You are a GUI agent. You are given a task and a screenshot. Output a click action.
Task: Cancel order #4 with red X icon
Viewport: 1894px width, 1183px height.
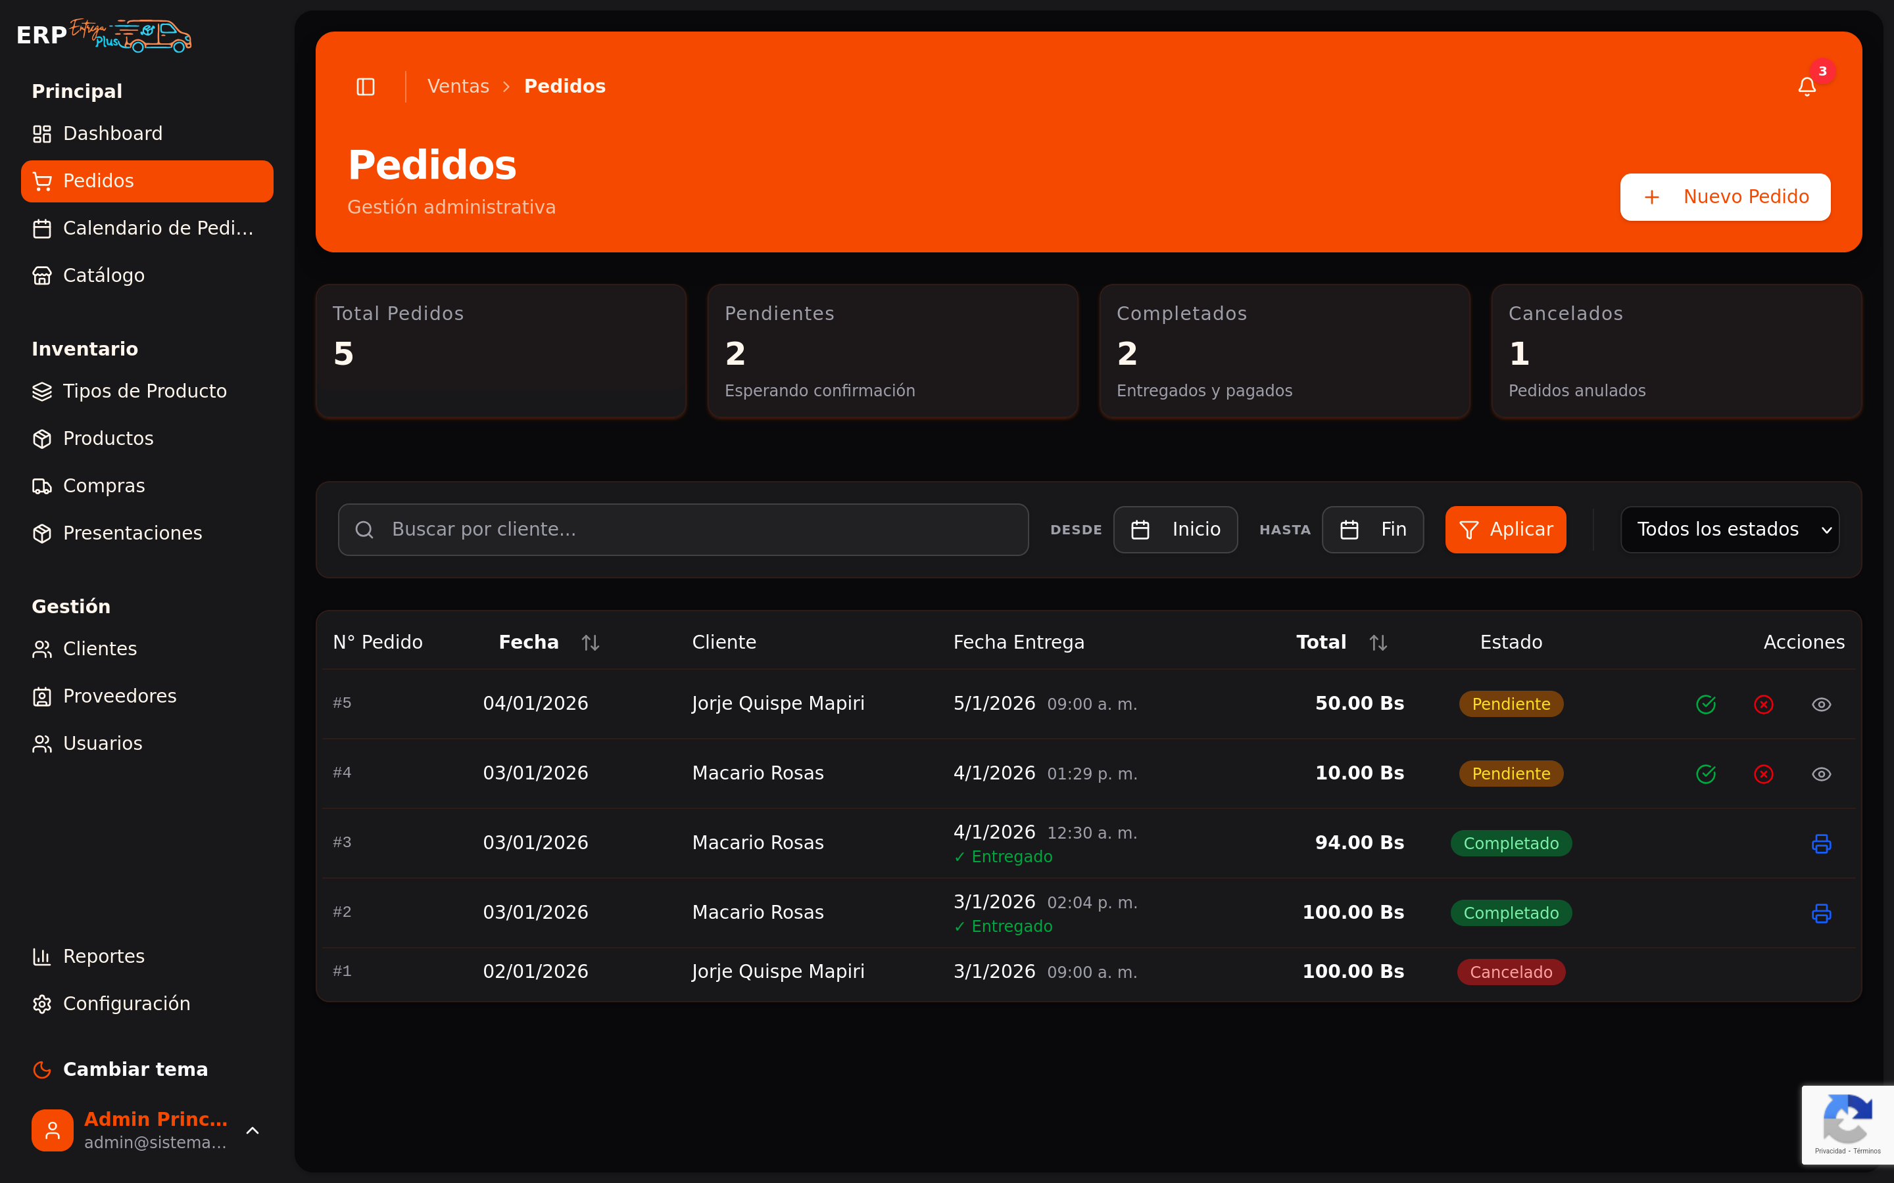pyautogui.click(x=1763, y=774)
